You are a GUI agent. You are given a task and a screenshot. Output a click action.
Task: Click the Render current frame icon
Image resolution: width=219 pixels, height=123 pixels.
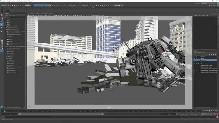(x=96, y=5)
